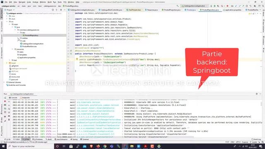The height and width of the screenshot is (149, 265).
Task: Click the trash clear-all icon in console
Action: (9, 120)
